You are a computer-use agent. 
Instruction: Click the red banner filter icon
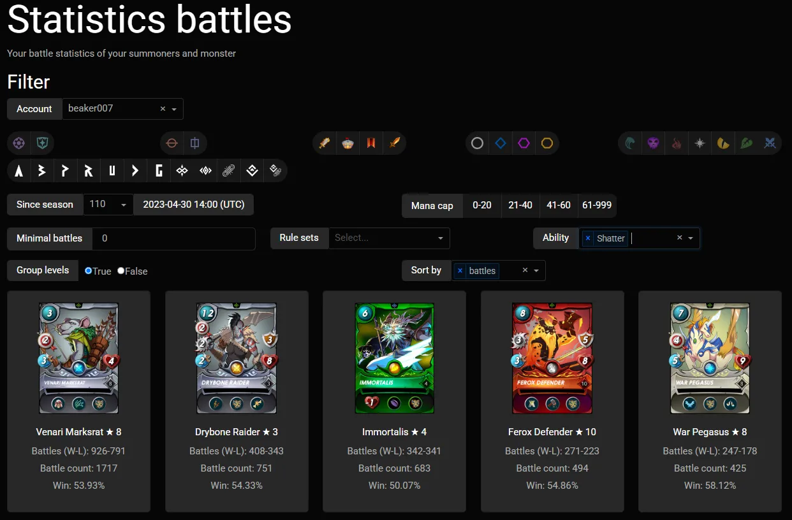[371, 143]
